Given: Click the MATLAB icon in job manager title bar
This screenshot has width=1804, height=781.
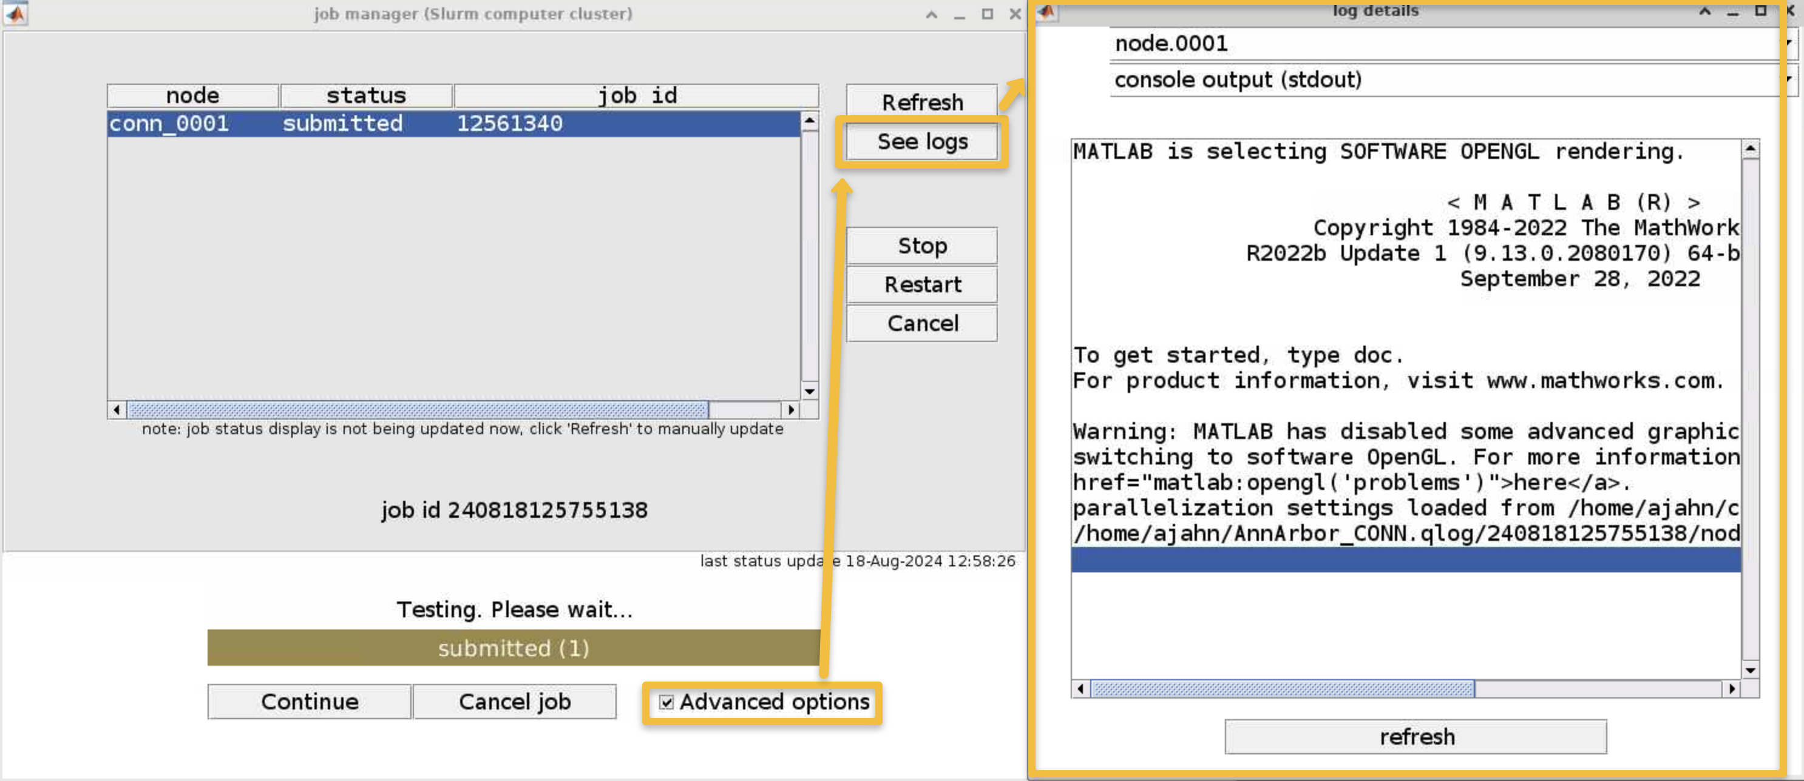Looking at the screenshot, I should [15, 13].
